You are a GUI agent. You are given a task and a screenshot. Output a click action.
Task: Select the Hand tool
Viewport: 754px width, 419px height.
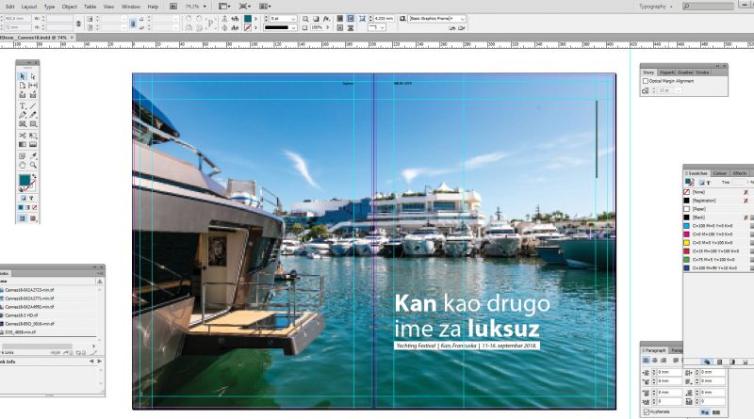point(22,166)
